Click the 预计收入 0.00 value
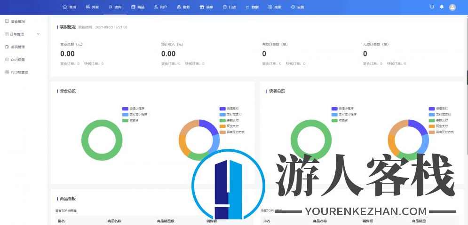The width and height of the screenshot is (468, 225). click(168, 54)
